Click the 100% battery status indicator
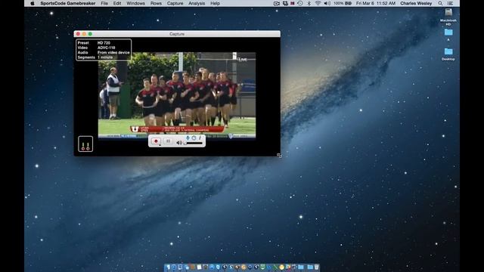The height and width of the screenshot is (272, 484). (x=343, y=3)
